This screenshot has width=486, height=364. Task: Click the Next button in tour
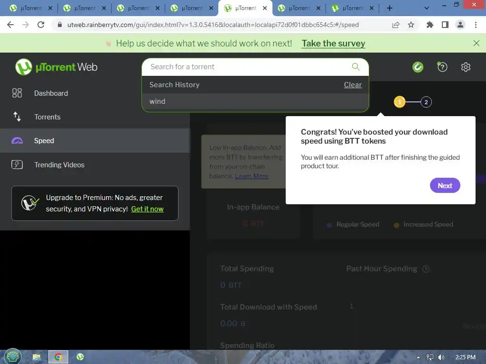[x=445, y=185]
